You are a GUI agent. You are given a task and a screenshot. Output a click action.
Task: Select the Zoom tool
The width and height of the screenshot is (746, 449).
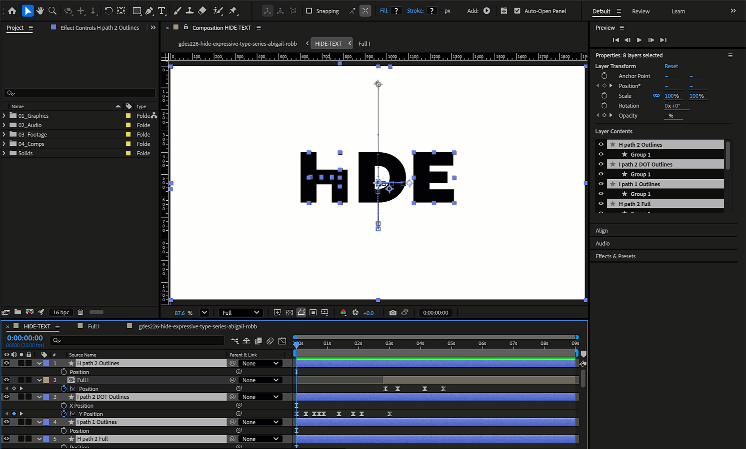point(52,11)
